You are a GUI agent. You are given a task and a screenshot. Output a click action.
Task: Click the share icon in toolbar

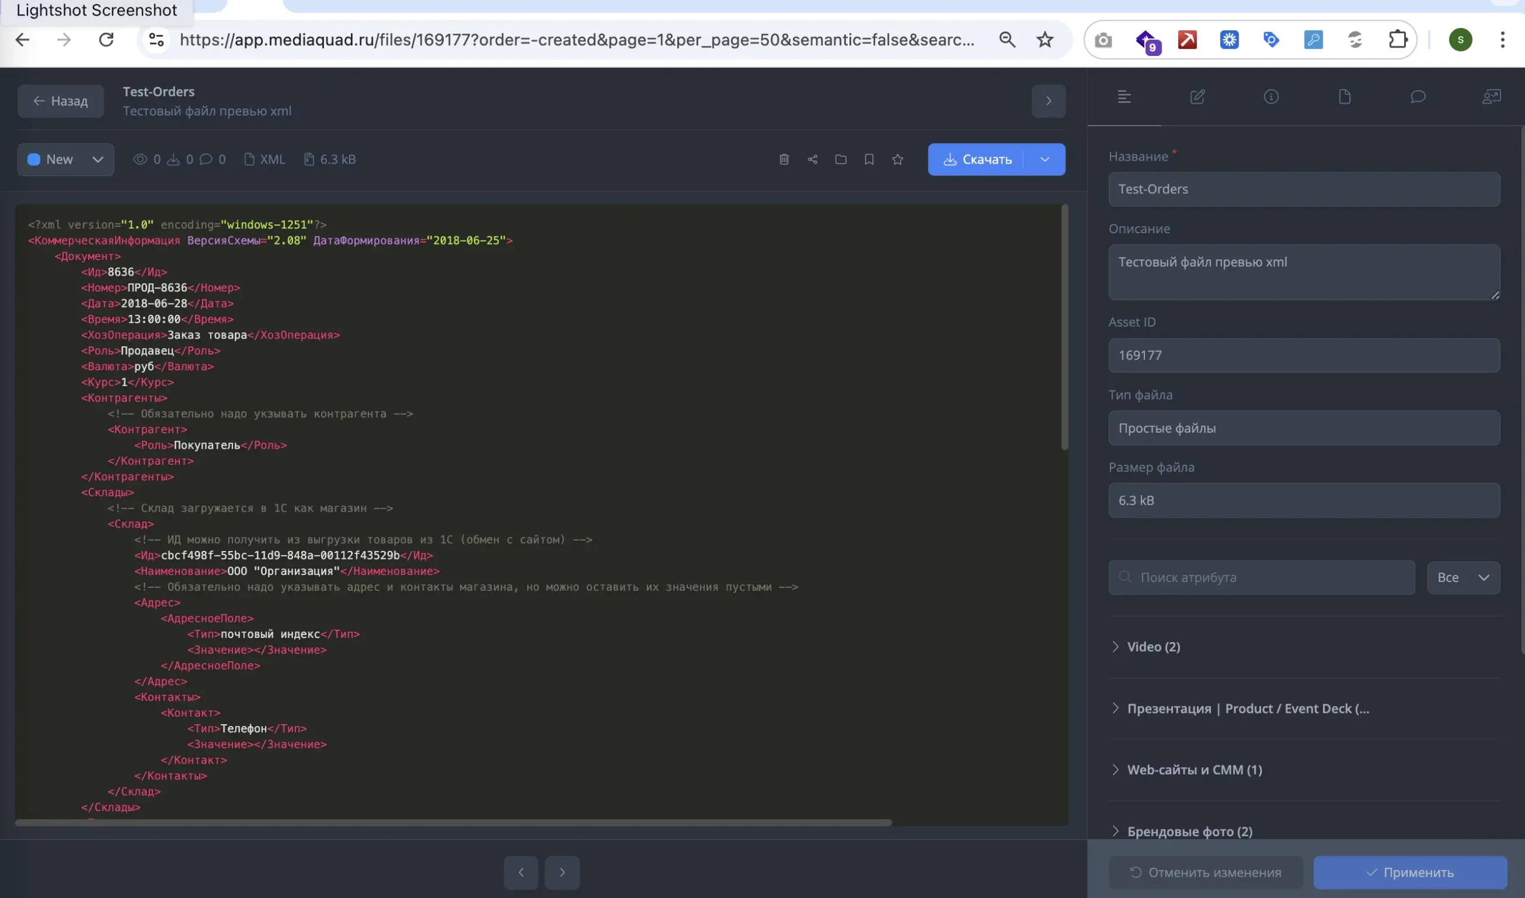point(812,159)
